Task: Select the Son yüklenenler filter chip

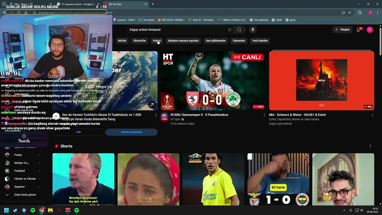Action: [216, 41]
